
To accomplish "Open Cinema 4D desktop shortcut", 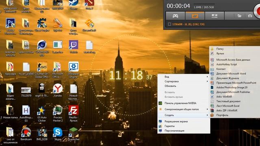I will pyautogui.click(x=42, y=48).
